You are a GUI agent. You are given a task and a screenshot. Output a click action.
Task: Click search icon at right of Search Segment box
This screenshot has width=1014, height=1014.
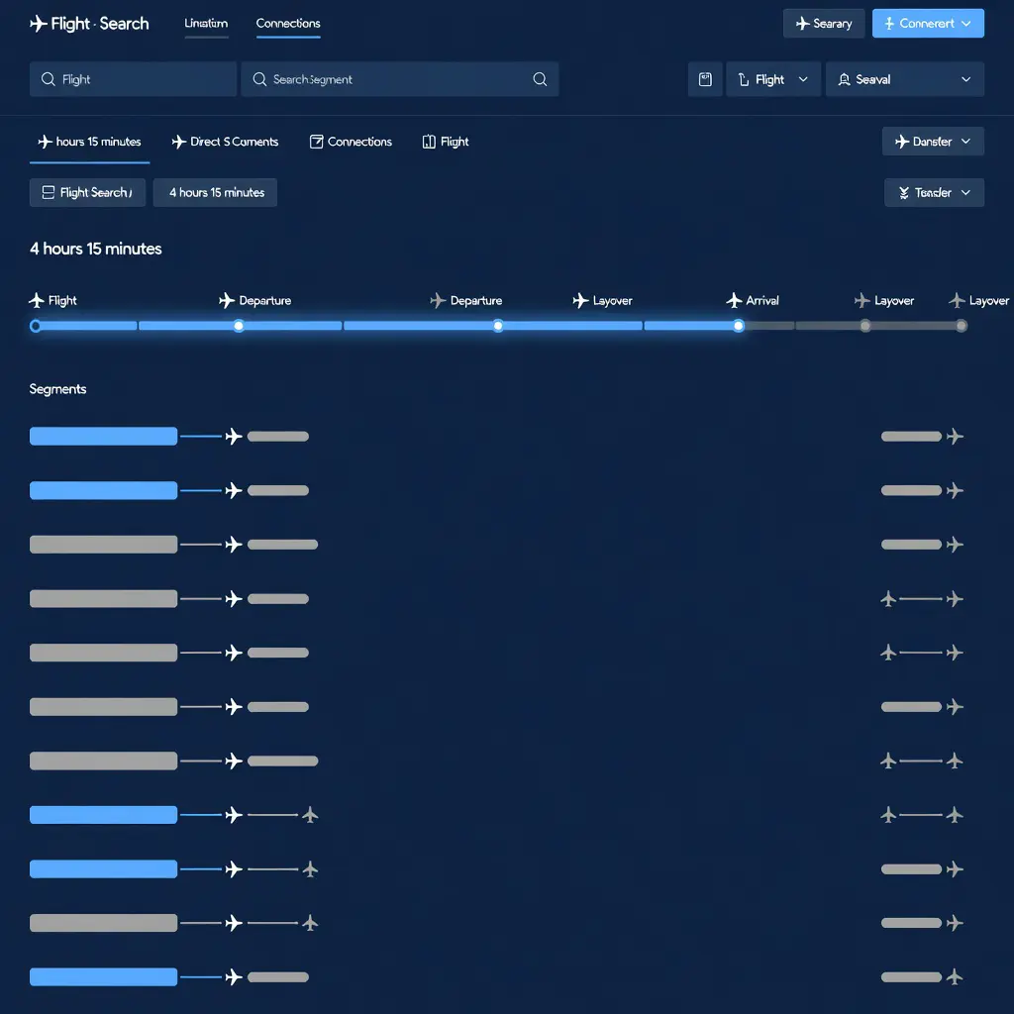tap(540, 79)
